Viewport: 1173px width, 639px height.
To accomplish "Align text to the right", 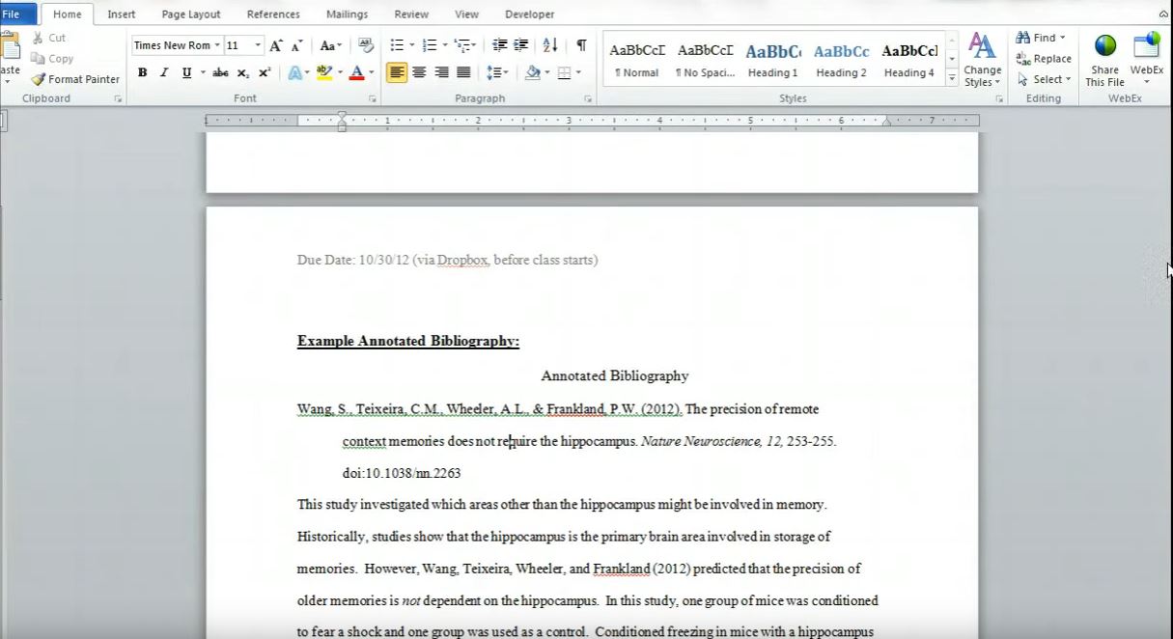I will click(x=441, y=72).
